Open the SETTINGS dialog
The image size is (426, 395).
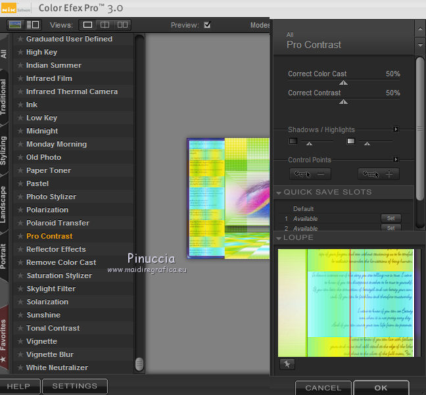pyautogui.click(x=75, y=386)
